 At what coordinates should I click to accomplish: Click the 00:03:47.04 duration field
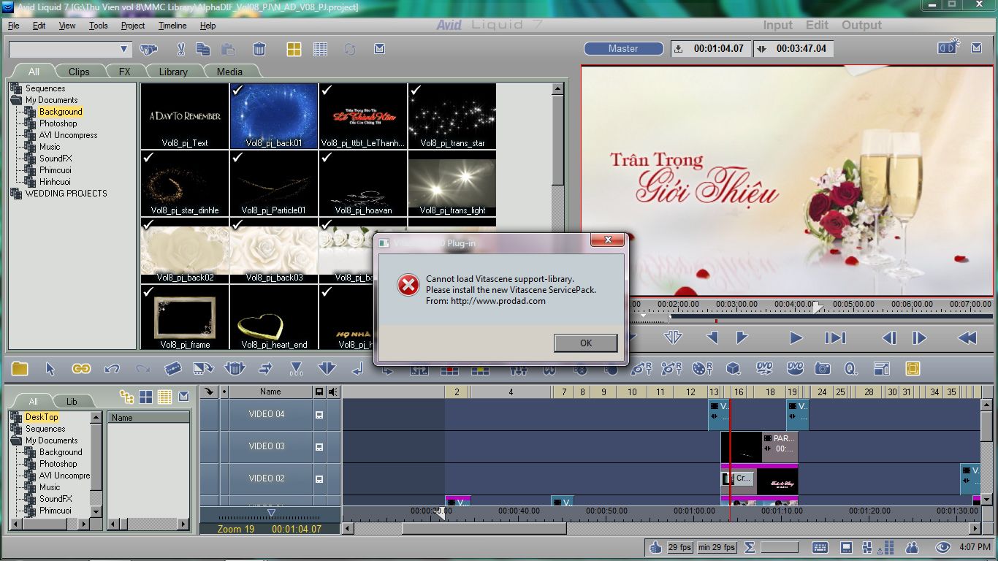tap(793, 48)
